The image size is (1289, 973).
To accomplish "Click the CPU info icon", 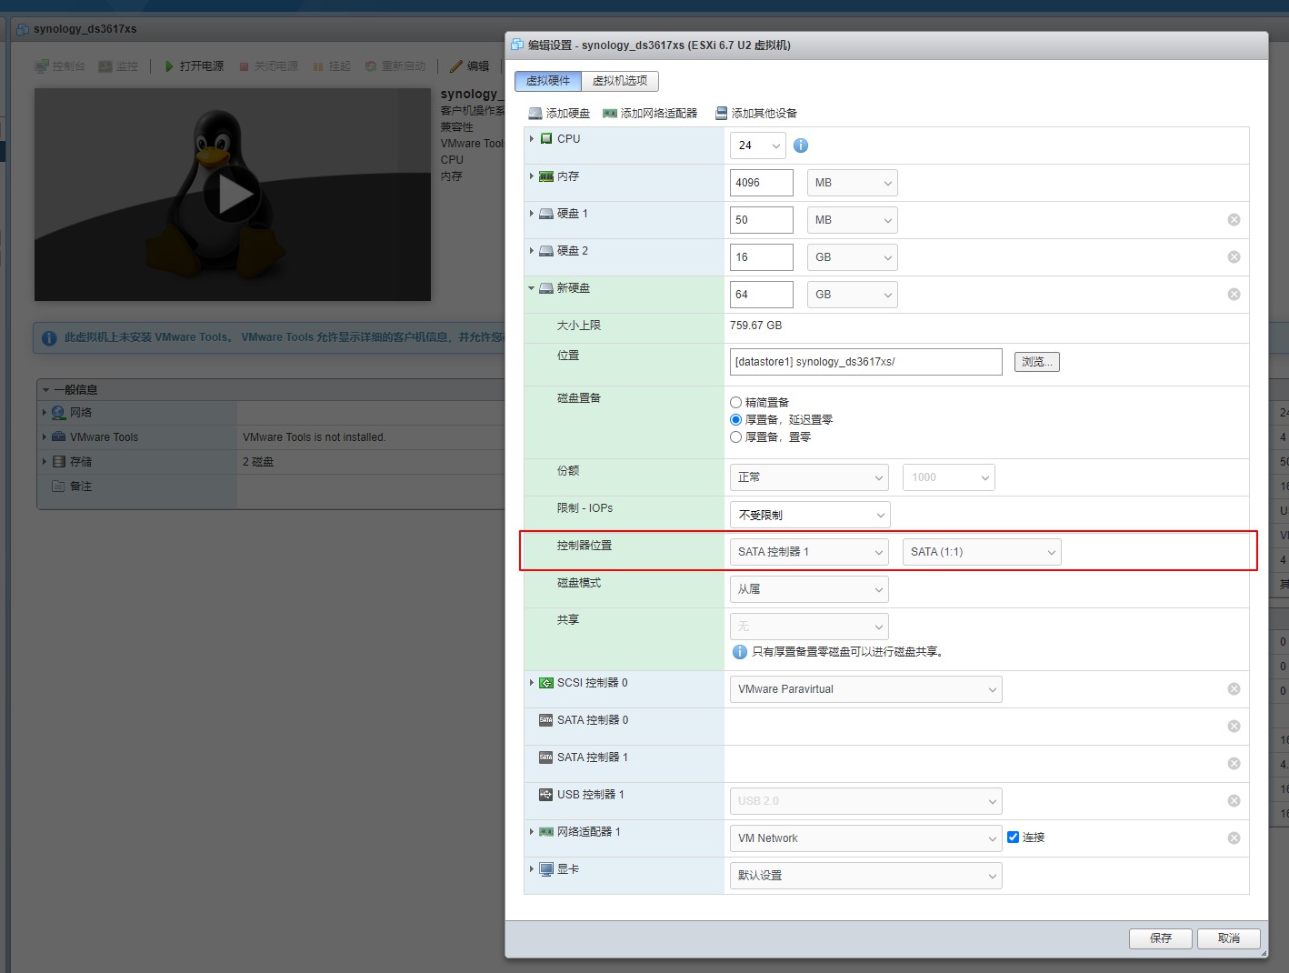I will [x=801, y=145].
